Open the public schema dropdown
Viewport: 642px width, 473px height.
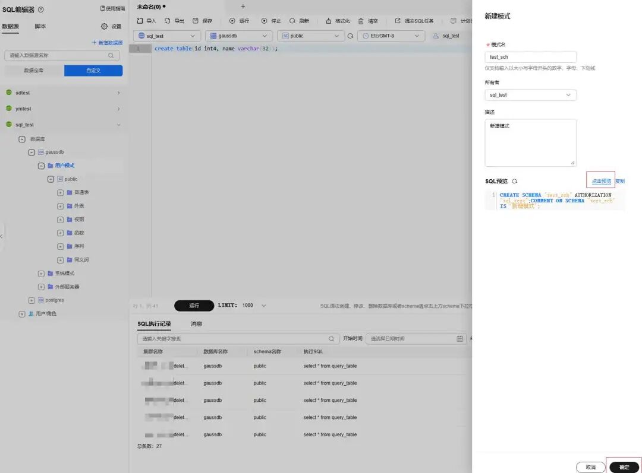click(310, 36)
